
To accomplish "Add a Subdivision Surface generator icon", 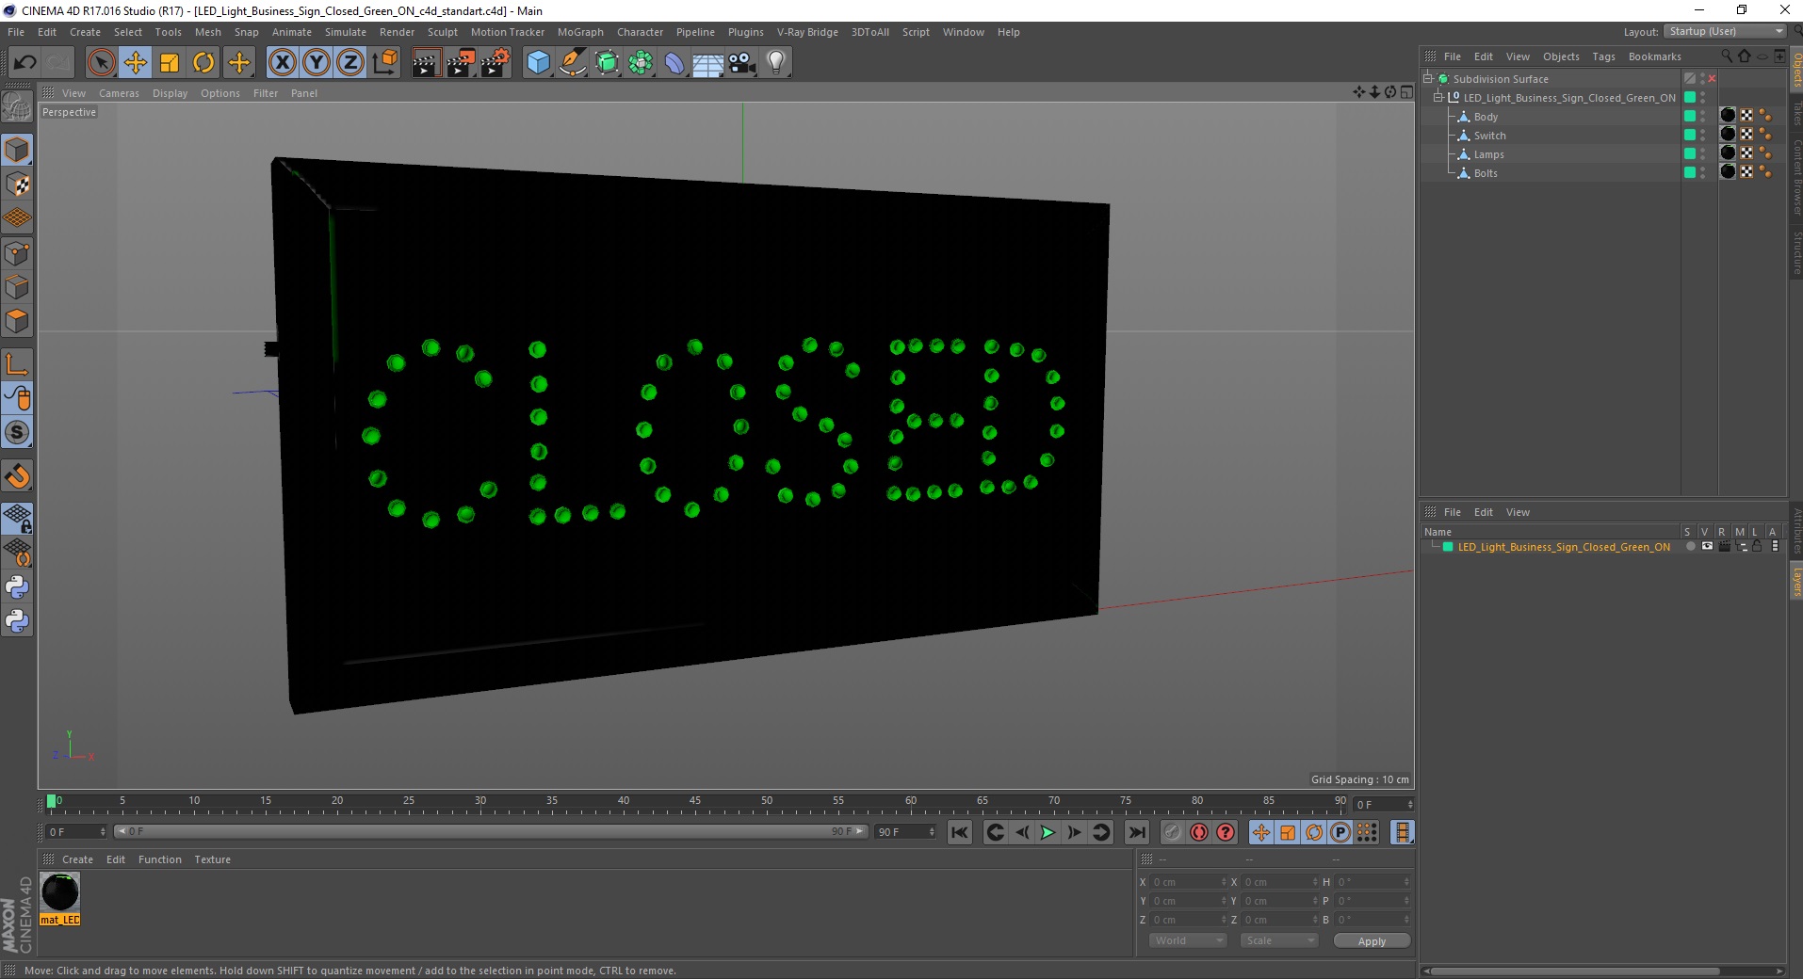I will tap(607, 62).
